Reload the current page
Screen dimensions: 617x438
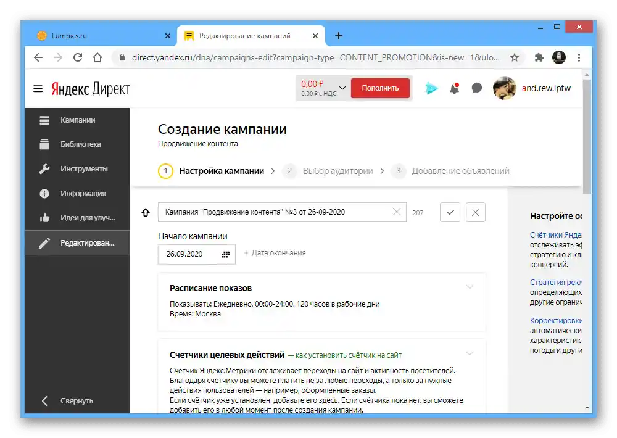click(78, 57)
